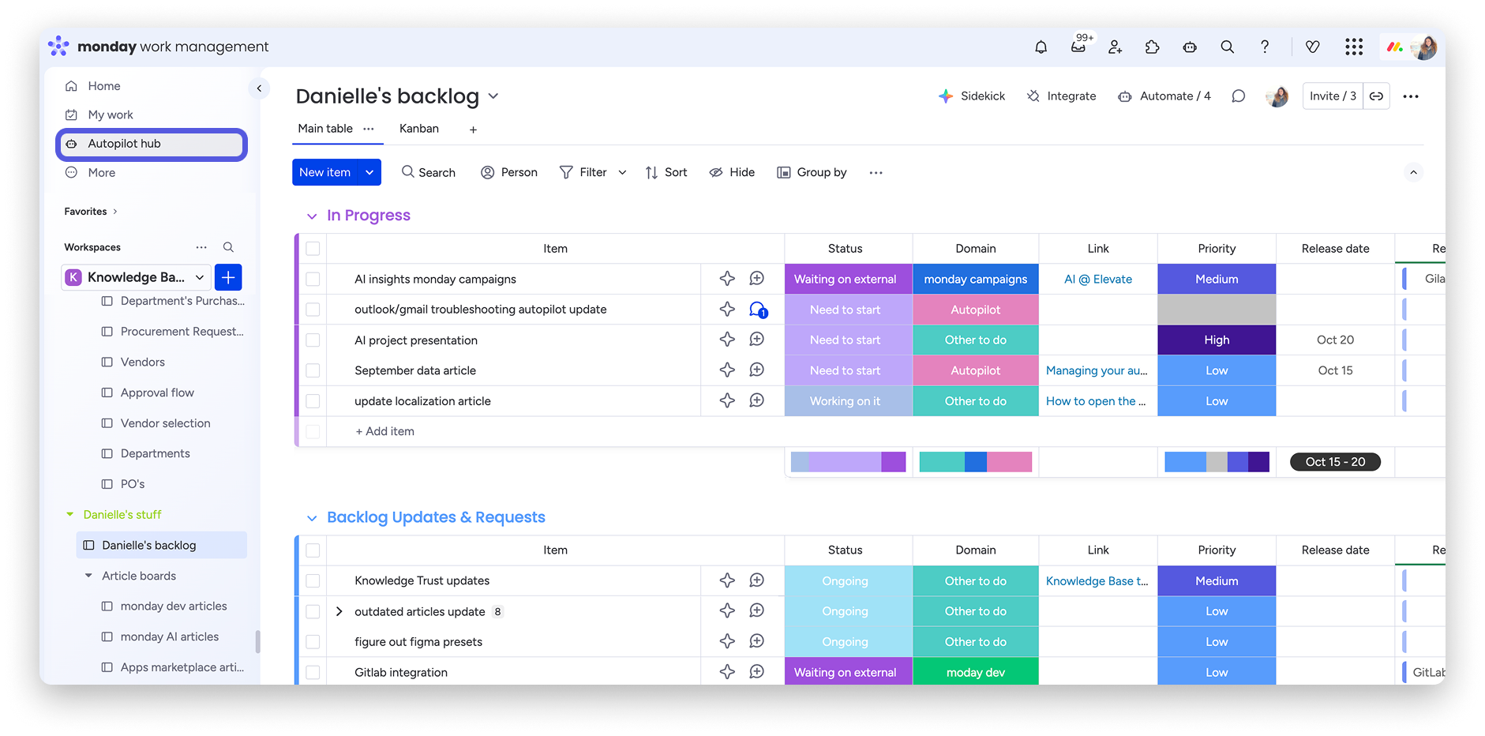Open the Filter options chevron
Viewport: 1485px width, 736px height.
(x=622, y=173)
